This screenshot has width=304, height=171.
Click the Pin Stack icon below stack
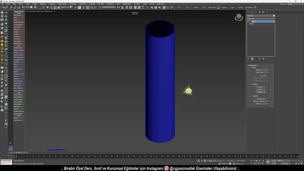pyautogui.click(x=248, y=59)
